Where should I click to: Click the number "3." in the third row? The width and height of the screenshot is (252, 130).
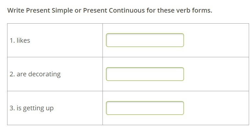pos(12,108)
